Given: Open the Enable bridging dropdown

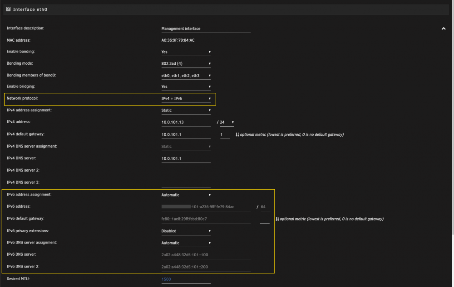Looking at the screenshot, I should coord(186,86).
